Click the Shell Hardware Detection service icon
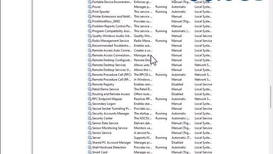The width and height of the screenshot is (273, 154). 90,147
